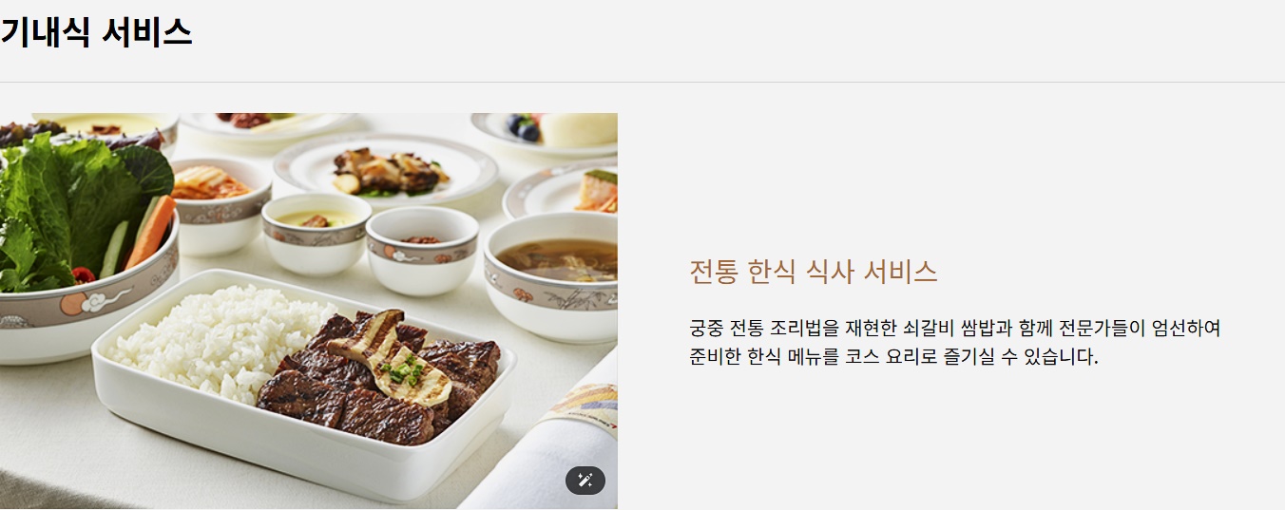Click the paragraph starting with '궁중 전통 조리법을'
Image resolution: width=1285 pixels, height=510 pixels.
pyautogui.click(x=954, y=344)
